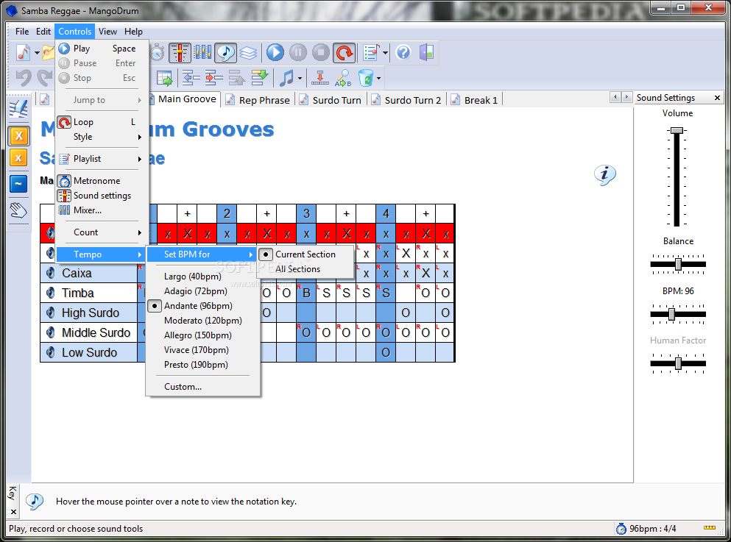
Task: Choose Largo (40bpm) tempo
Action: tap(202, 277)
